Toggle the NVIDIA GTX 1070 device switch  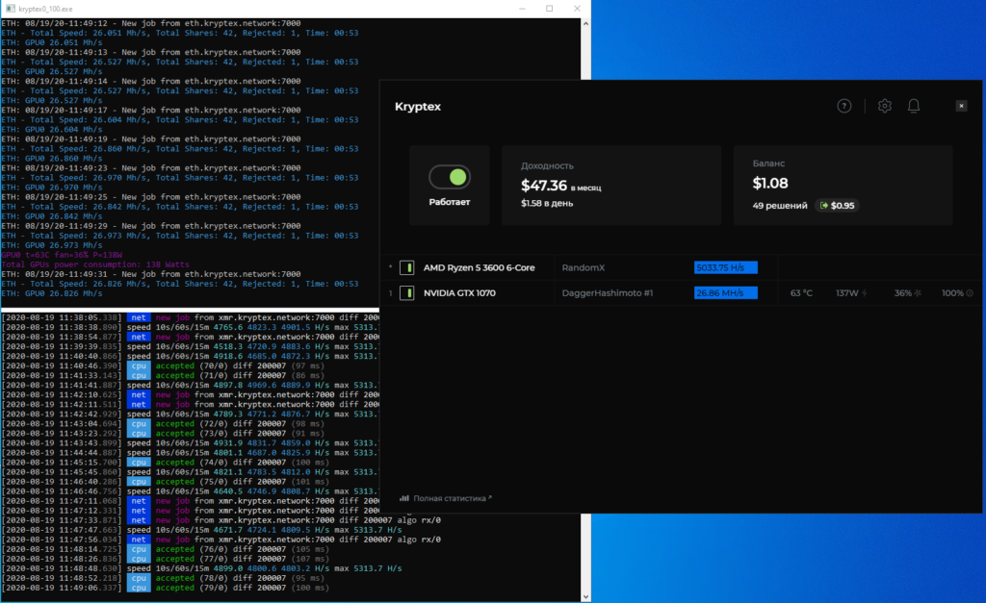pyautogui.click(x=407, y=293)
